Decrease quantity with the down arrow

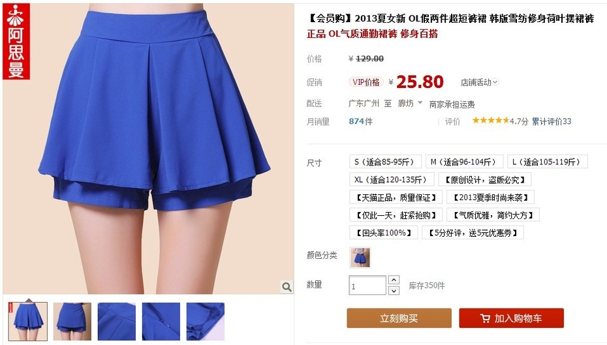pos(394,290)
